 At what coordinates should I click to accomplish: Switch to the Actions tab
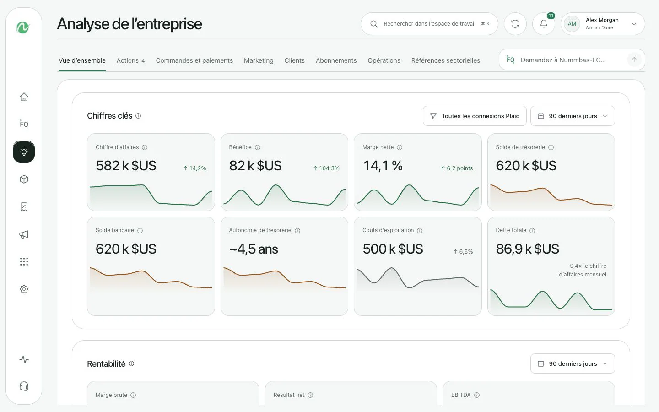[x=130, y=60]
